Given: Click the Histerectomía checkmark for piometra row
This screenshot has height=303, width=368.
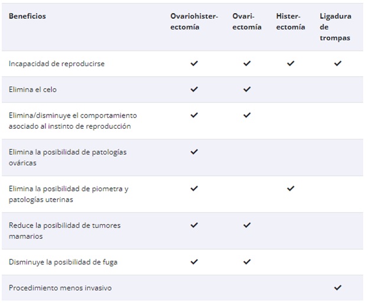Looking at the screenshot, I should tap(291, 188).
